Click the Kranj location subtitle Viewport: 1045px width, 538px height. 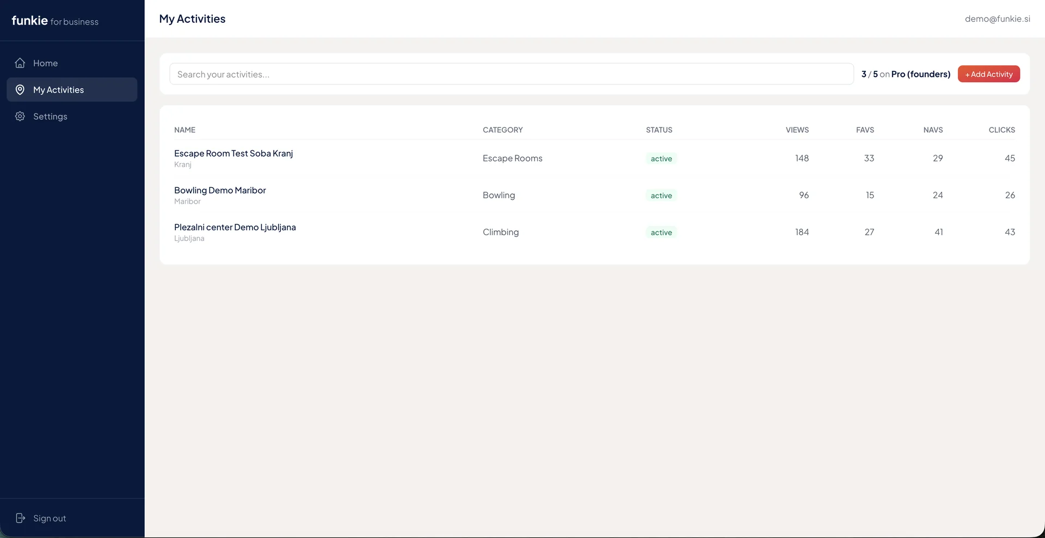(x=183, y=164)
